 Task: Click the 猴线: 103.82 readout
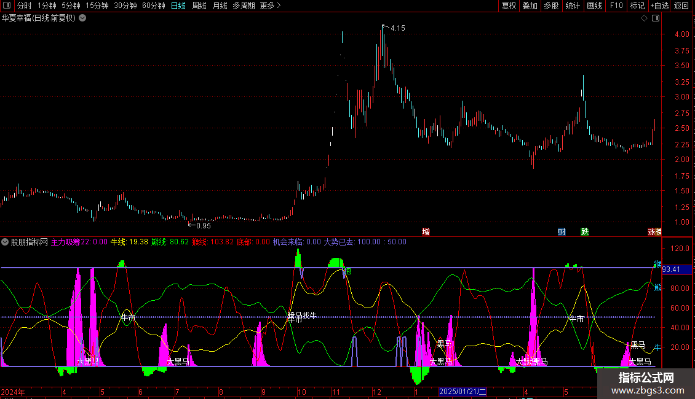pos(213,242)
